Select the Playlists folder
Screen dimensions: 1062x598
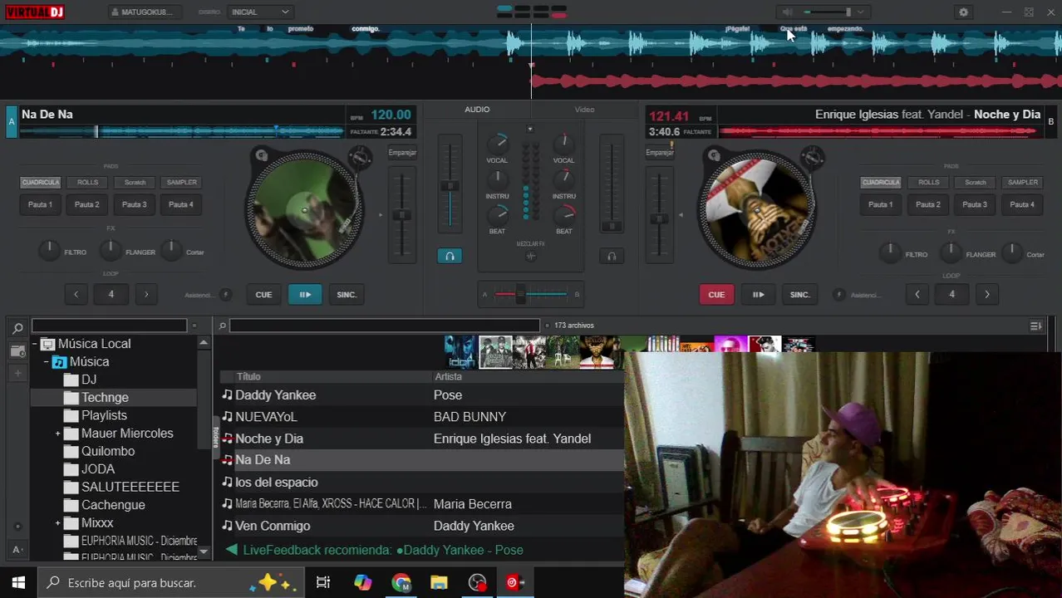[x=104, y=415]
